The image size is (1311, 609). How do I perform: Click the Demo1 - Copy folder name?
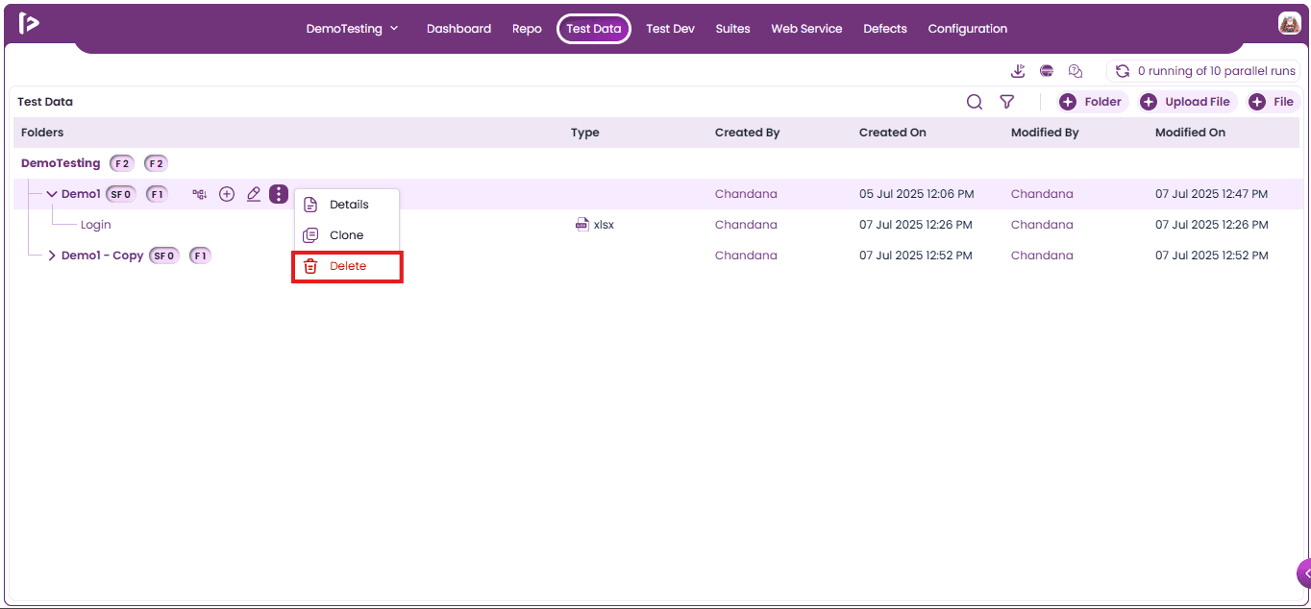click(x=102, y=256)
